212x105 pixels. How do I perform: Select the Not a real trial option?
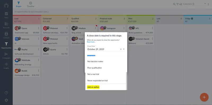pos(106,74)
